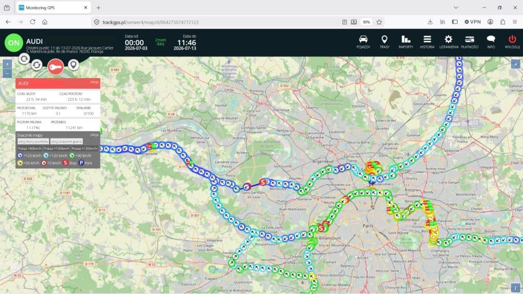Viewport: 523px width, 294px height.
Task: Open a new browser tab
Action: (99, 8)
